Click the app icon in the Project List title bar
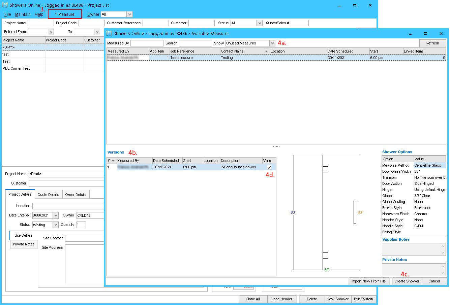This screenshot has width=450, height=305. click(x=5, y=5)
